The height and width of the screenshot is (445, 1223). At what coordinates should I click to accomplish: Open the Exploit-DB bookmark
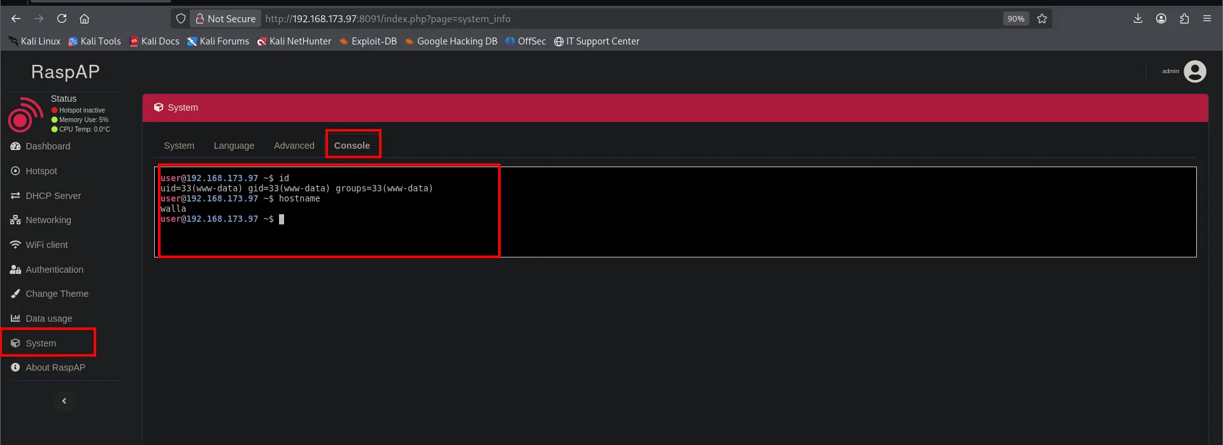pyautogui.click(x=368, y=41)
